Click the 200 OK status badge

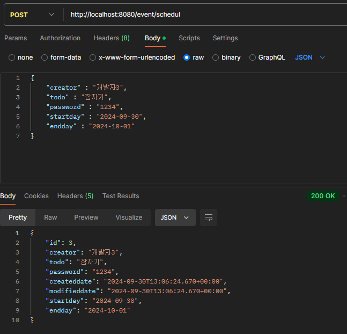point(323,196)
